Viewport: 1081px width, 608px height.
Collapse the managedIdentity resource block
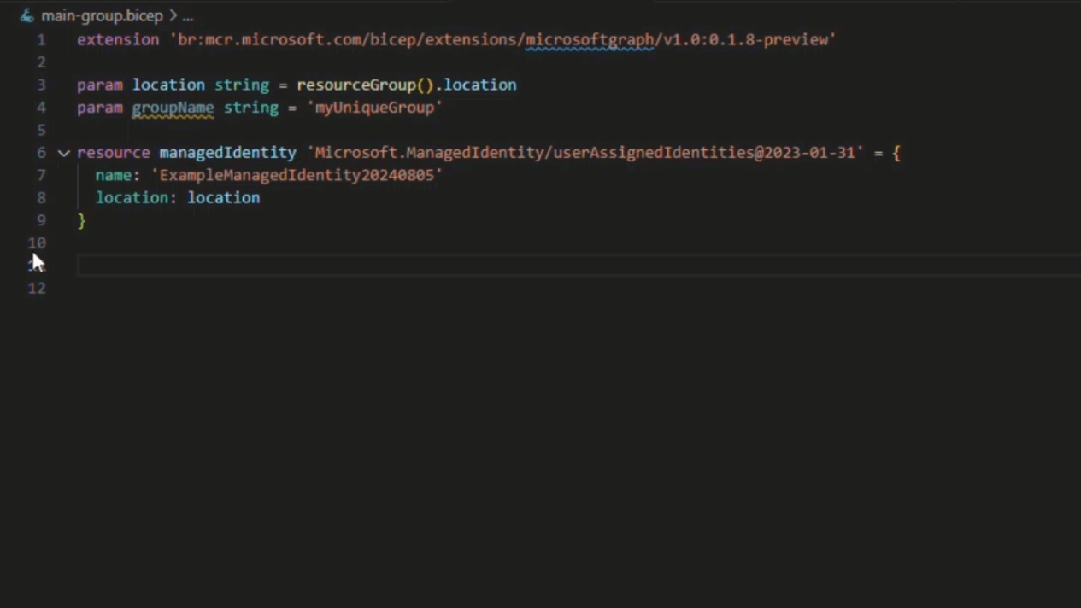pyautogui.click(x=62, y=152)
